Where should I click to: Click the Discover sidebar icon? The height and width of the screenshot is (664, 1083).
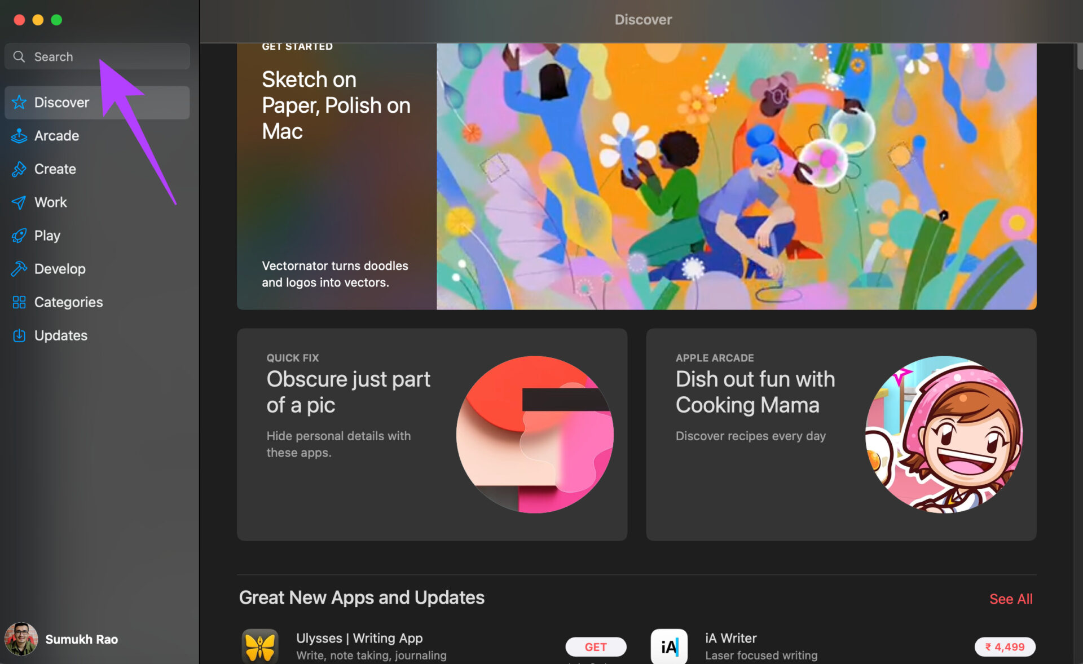(19, 100)
